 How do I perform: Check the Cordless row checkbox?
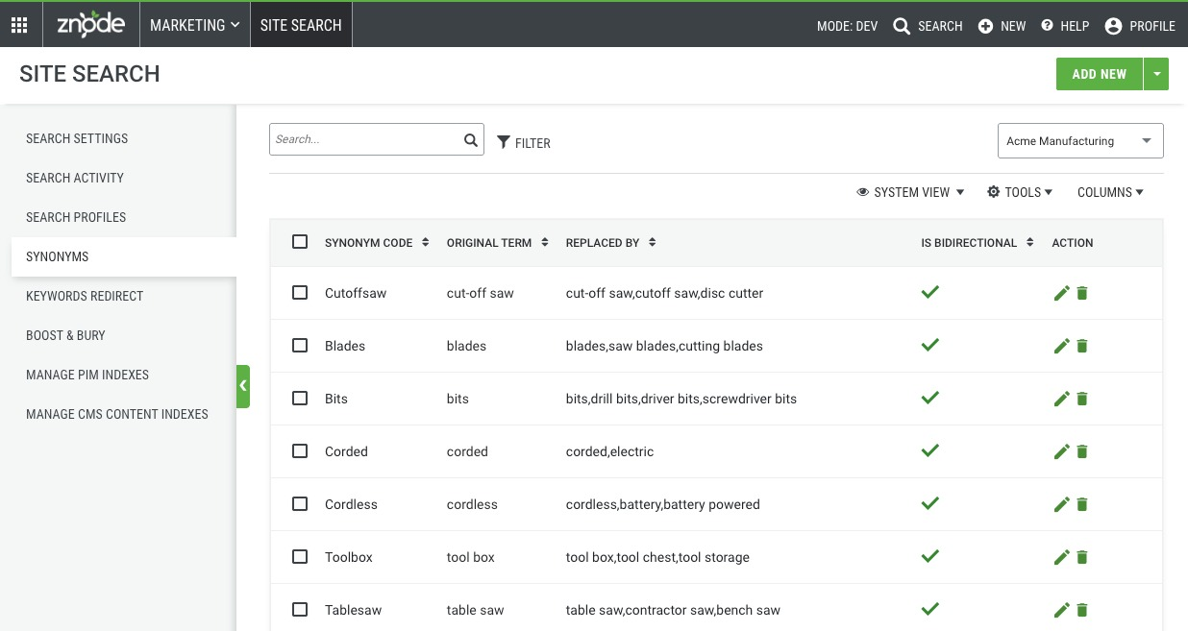coord(300,504)
